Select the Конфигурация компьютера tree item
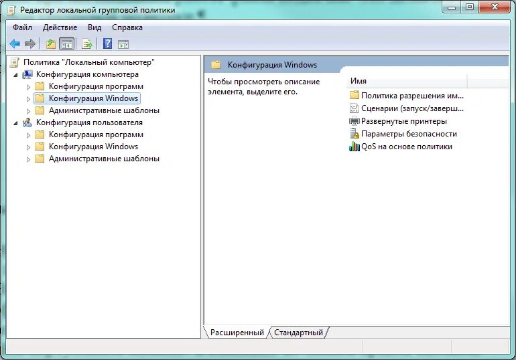The image size is (516, 360). (87, 74)
